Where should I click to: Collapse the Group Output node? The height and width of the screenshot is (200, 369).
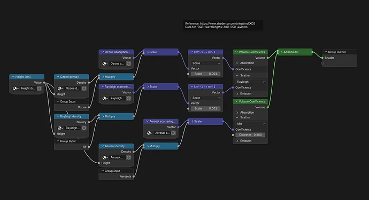[x=326, y=52]
